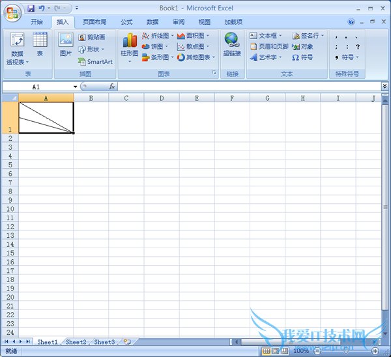Open the Sheet3 worksheet tab
This screenshot has height=357, width=391.
click(x=104, y=342)
